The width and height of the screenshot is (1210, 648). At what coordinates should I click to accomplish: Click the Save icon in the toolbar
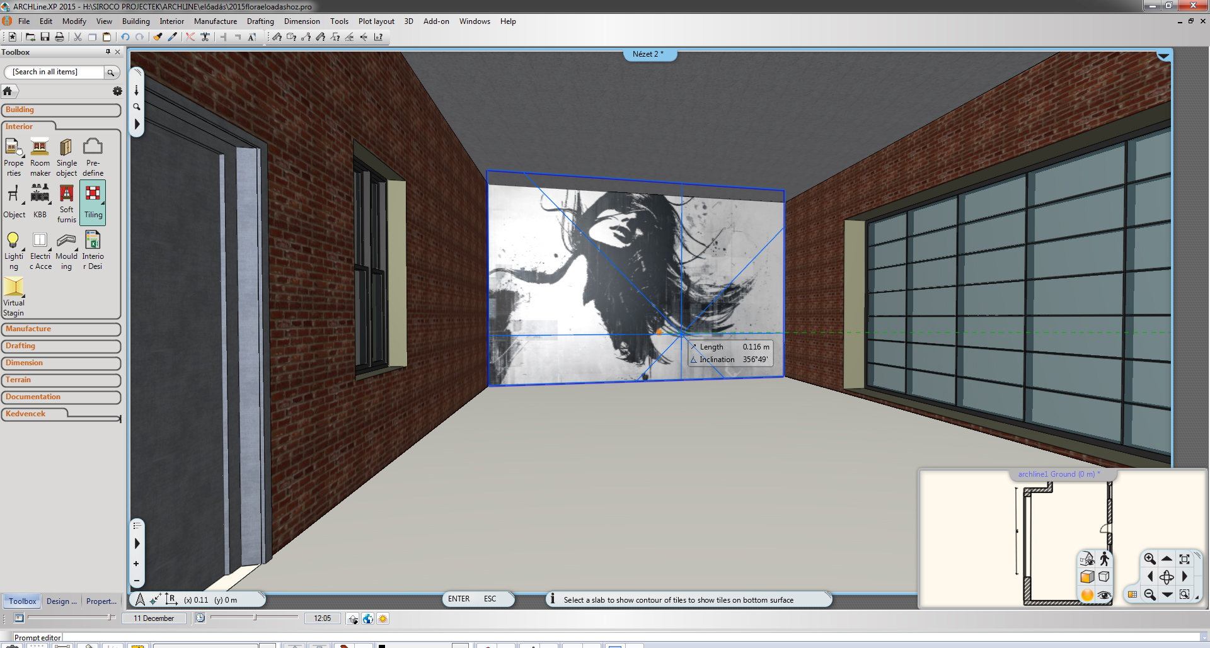pos(45,37)
